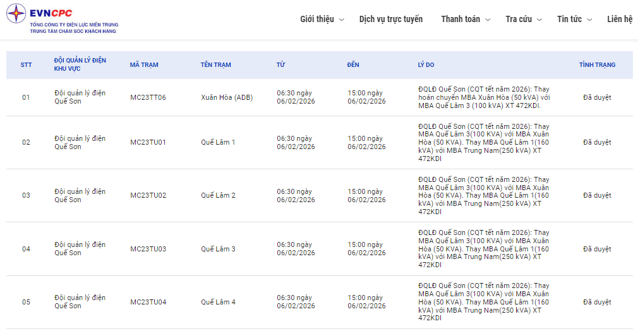Expand the dropdown arrow next to Thanh toán
638x331 pixels.
pos(488,20)
